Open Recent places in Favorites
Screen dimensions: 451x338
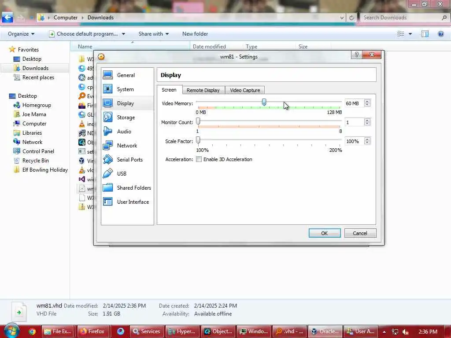pyautogui.click(x=34, y=77)
